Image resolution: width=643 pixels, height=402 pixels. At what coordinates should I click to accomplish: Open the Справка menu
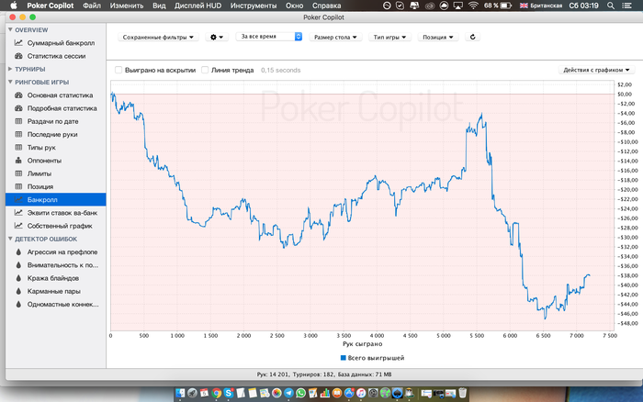click(326, 6)
